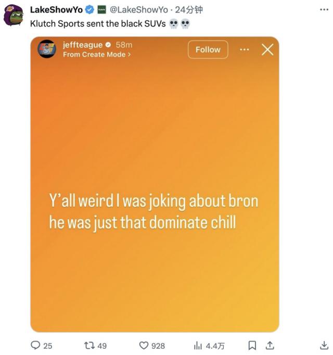Open the jeffteague username in story

pyautogui.click(x=82, y=45)
